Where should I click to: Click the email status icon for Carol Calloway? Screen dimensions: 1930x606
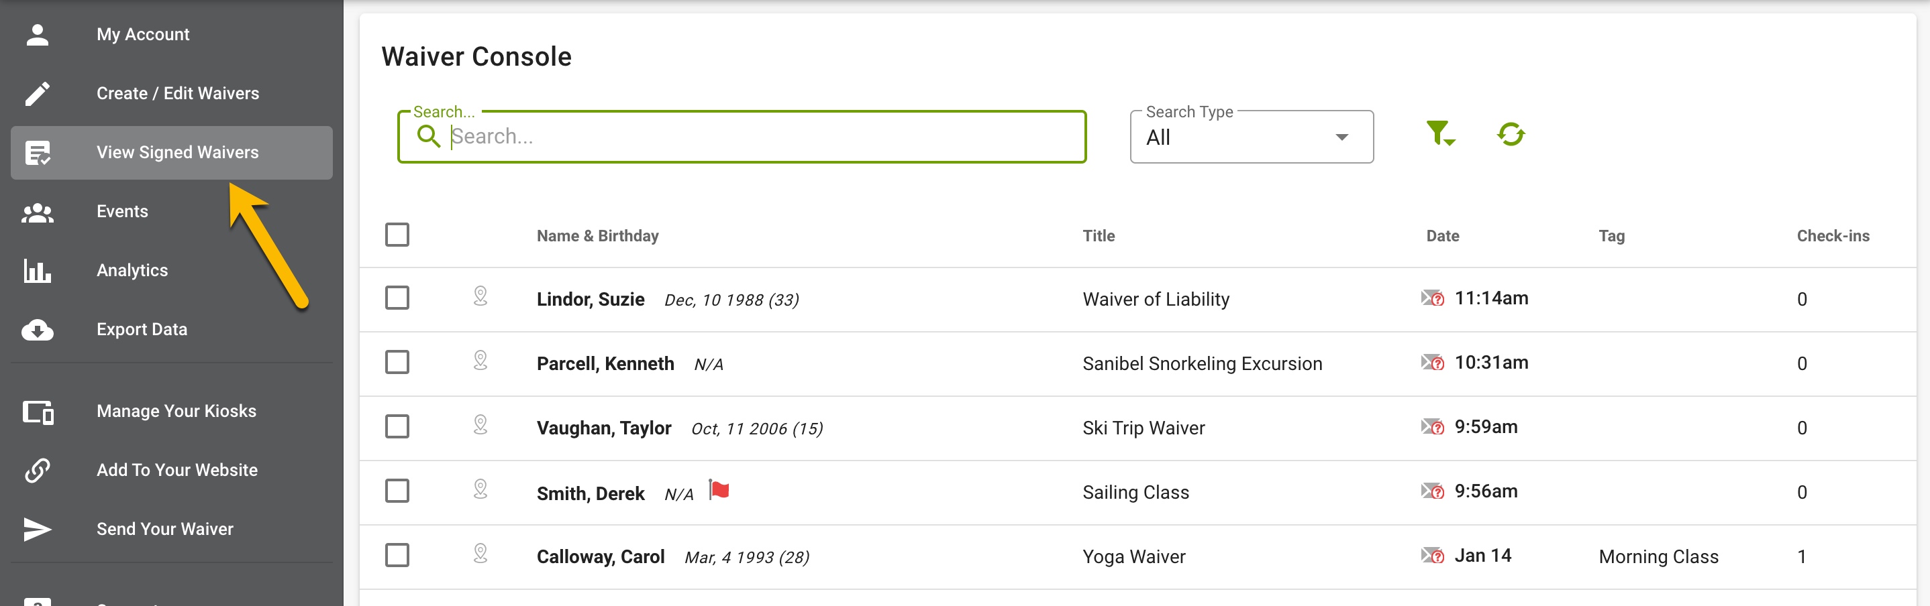[x=1433, y=556]
